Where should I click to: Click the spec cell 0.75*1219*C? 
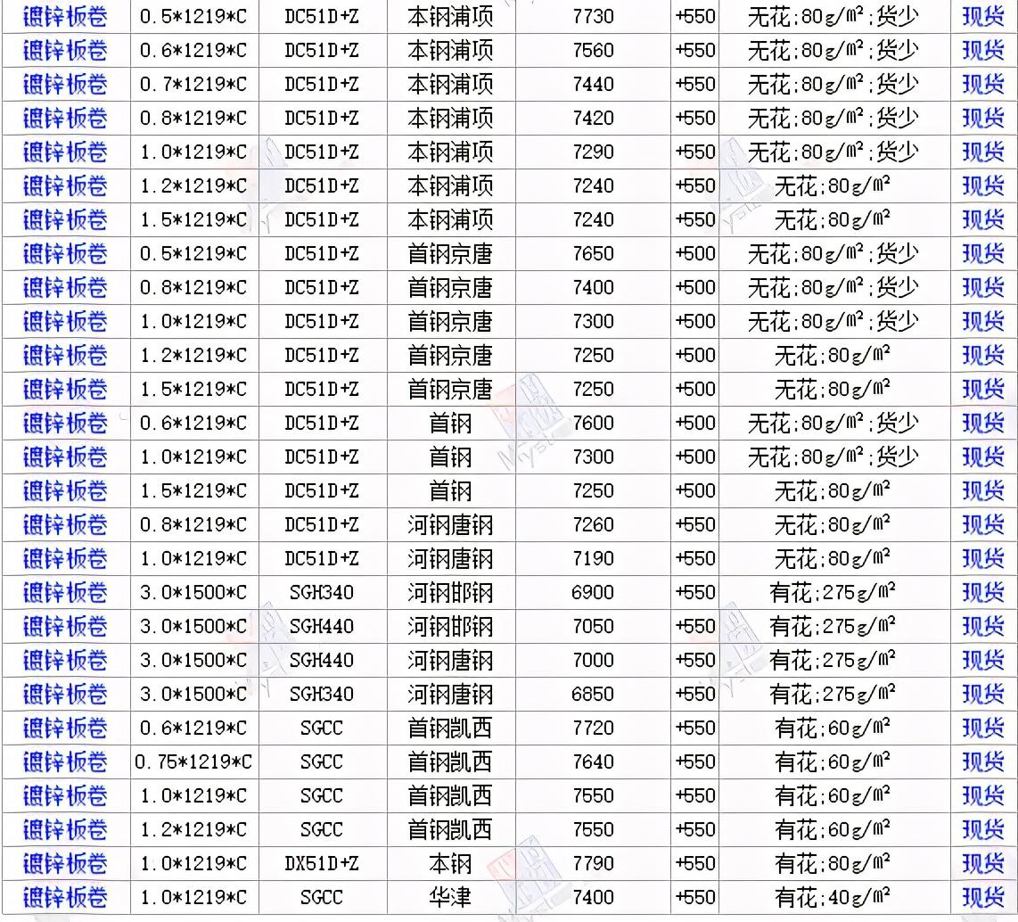pyautogui.click(x=193, y=761)
